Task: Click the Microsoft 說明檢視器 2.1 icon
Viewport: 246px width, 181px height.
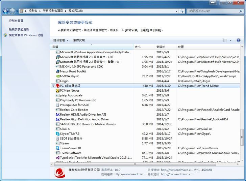Action: click(57, 57)
